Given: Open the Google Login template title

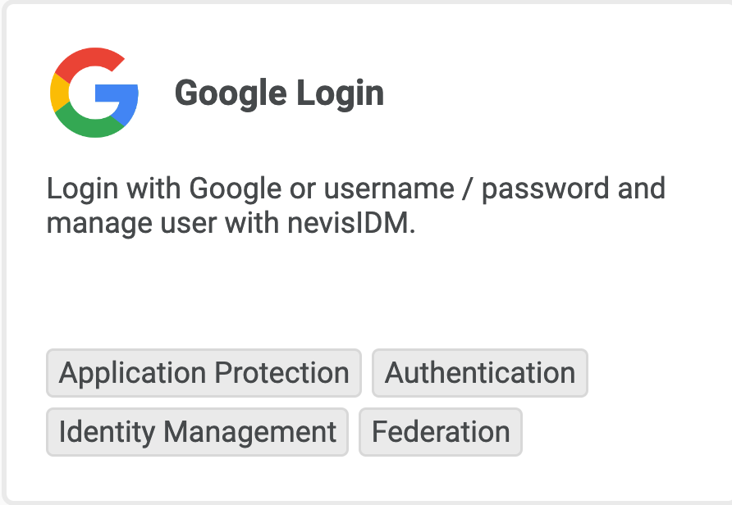Looking at the screenshot, I should (x=279, y=93).
